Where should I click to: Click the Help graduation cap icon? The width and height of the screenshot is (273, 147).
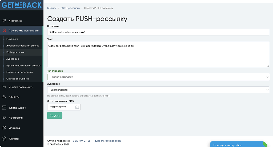click(4, 128)
